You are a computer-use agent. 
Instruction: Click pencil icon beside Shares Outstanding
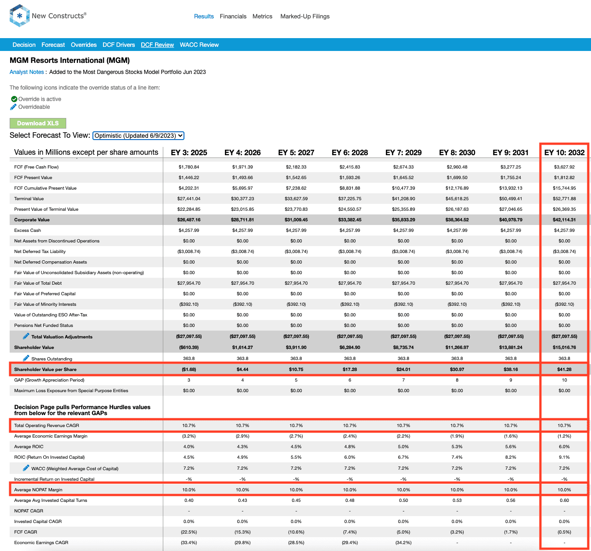[x=26, y=358]
